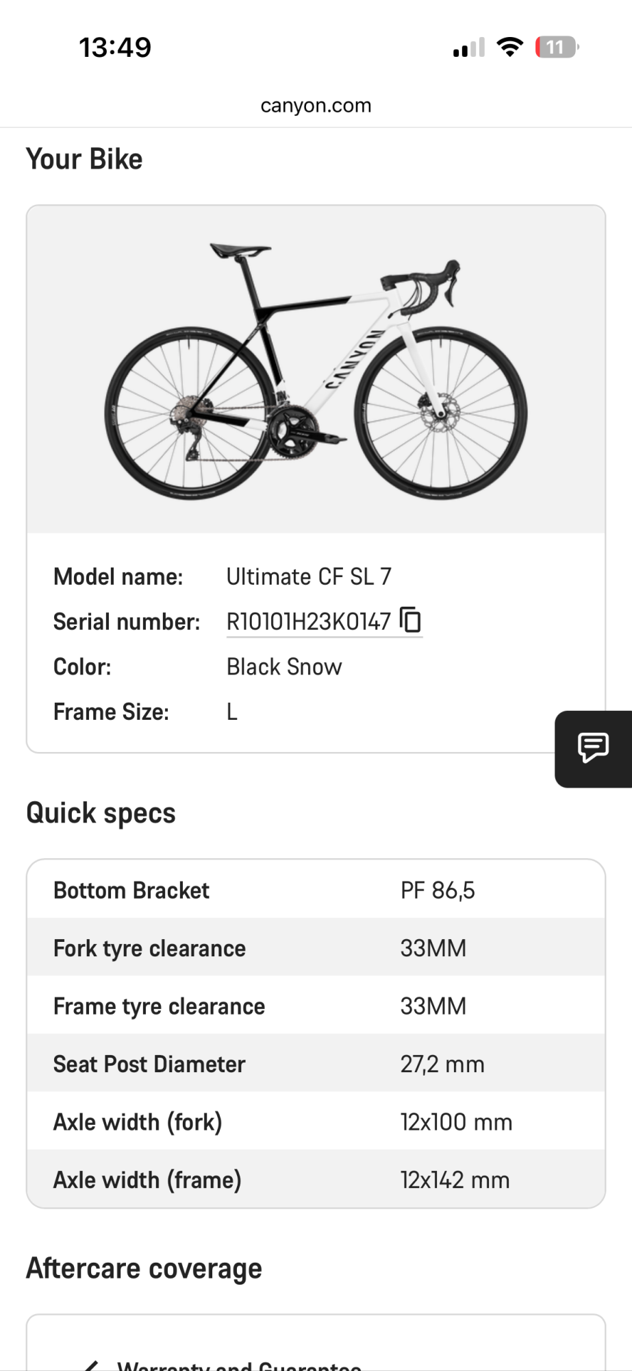Select the Seat Post Diameter value 27,2 mm

pyautogui.click(x=442, y=1063)
